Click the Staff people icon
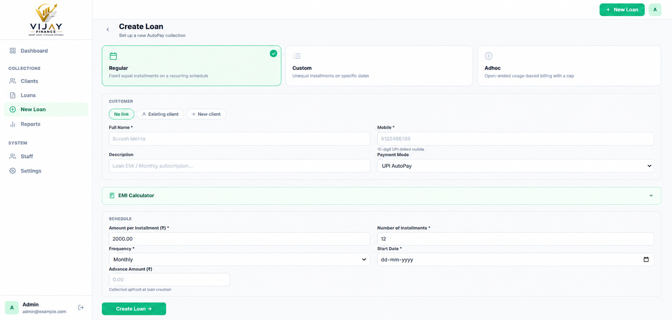 13,156
